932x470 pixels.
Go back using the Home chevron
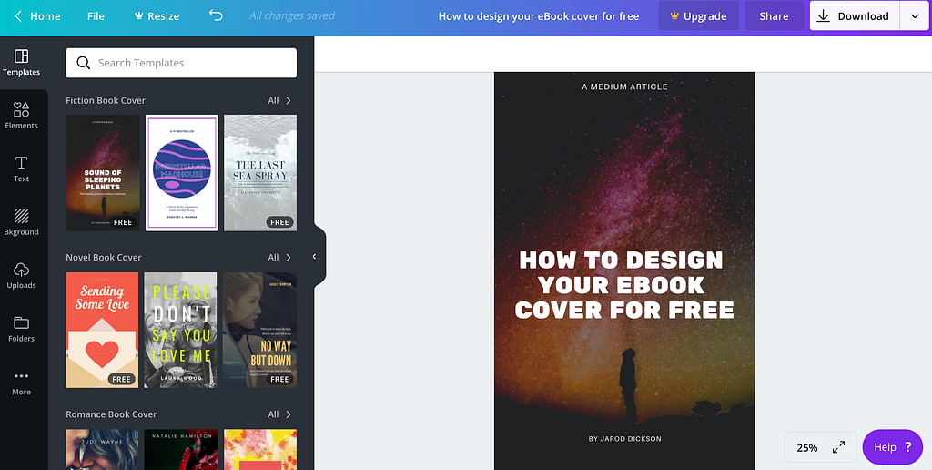[18, 16]
